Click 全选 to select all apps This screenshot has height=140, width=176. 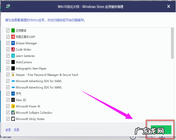[x=8, y=130]
